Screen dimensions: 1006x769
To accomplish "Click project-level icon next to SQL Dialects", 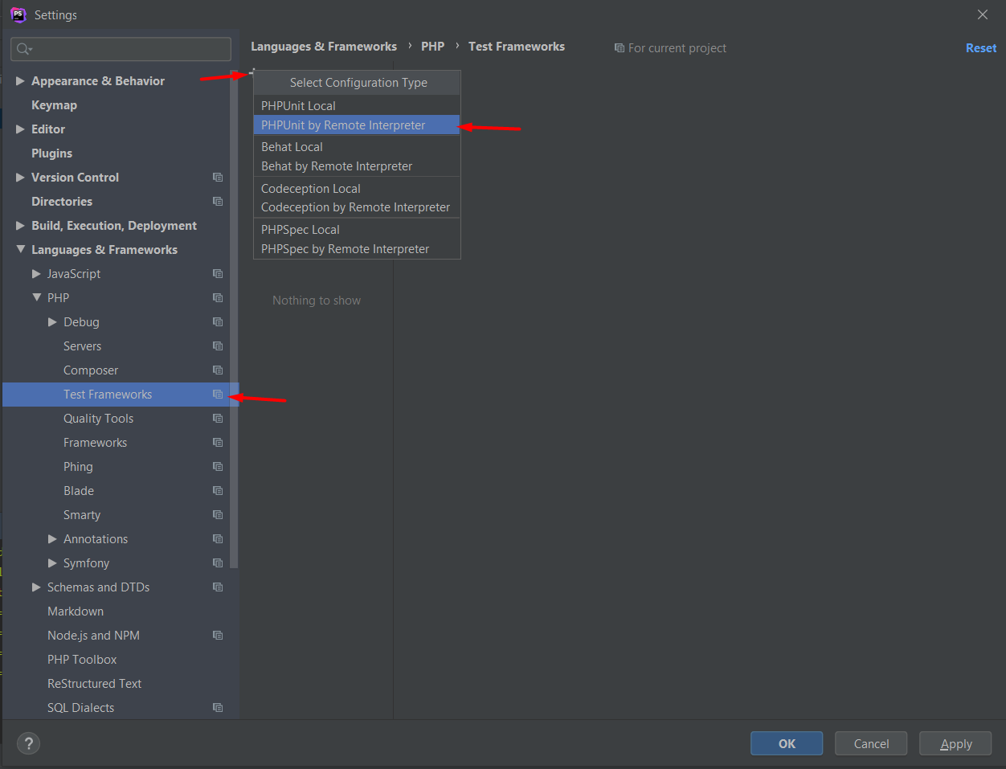I will coord(218,707).
